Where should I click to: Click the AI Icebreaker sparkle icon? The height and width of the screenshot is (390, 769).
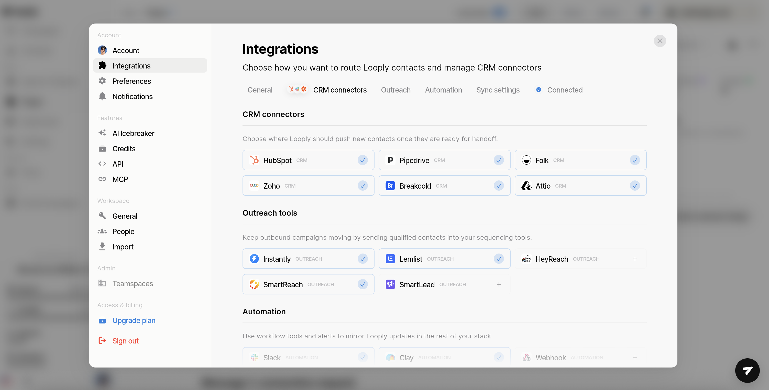click(x=102, y=133)
